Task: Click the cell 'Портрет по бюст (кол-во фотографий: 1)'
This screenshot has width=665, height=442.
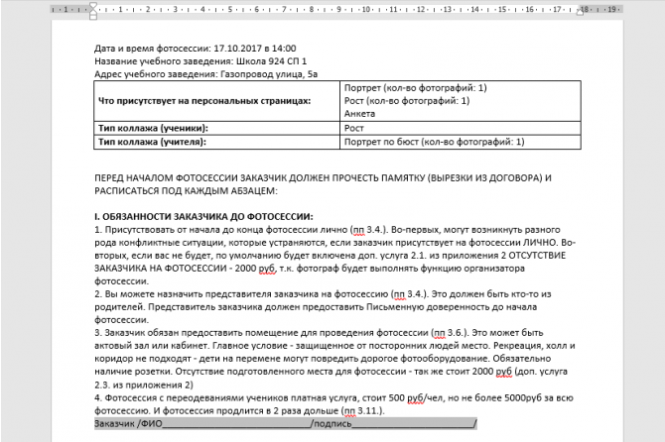Action: coord(461,142)
